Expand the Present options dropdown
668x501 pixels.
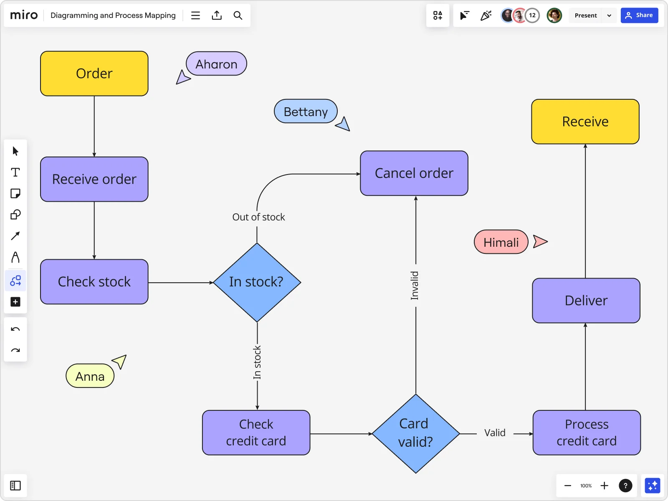(x=609, y=15)
